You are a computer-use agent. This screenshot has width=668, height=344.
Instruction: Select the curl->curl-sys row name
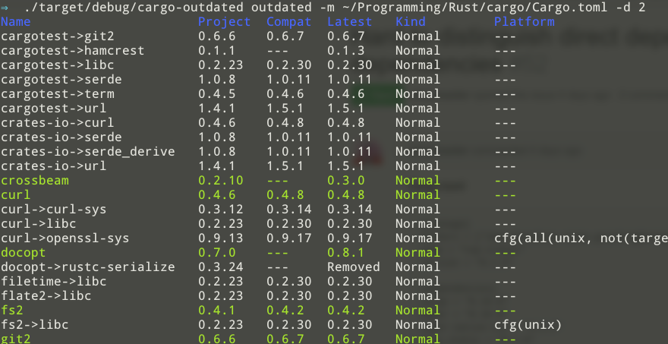click(54, 210)
